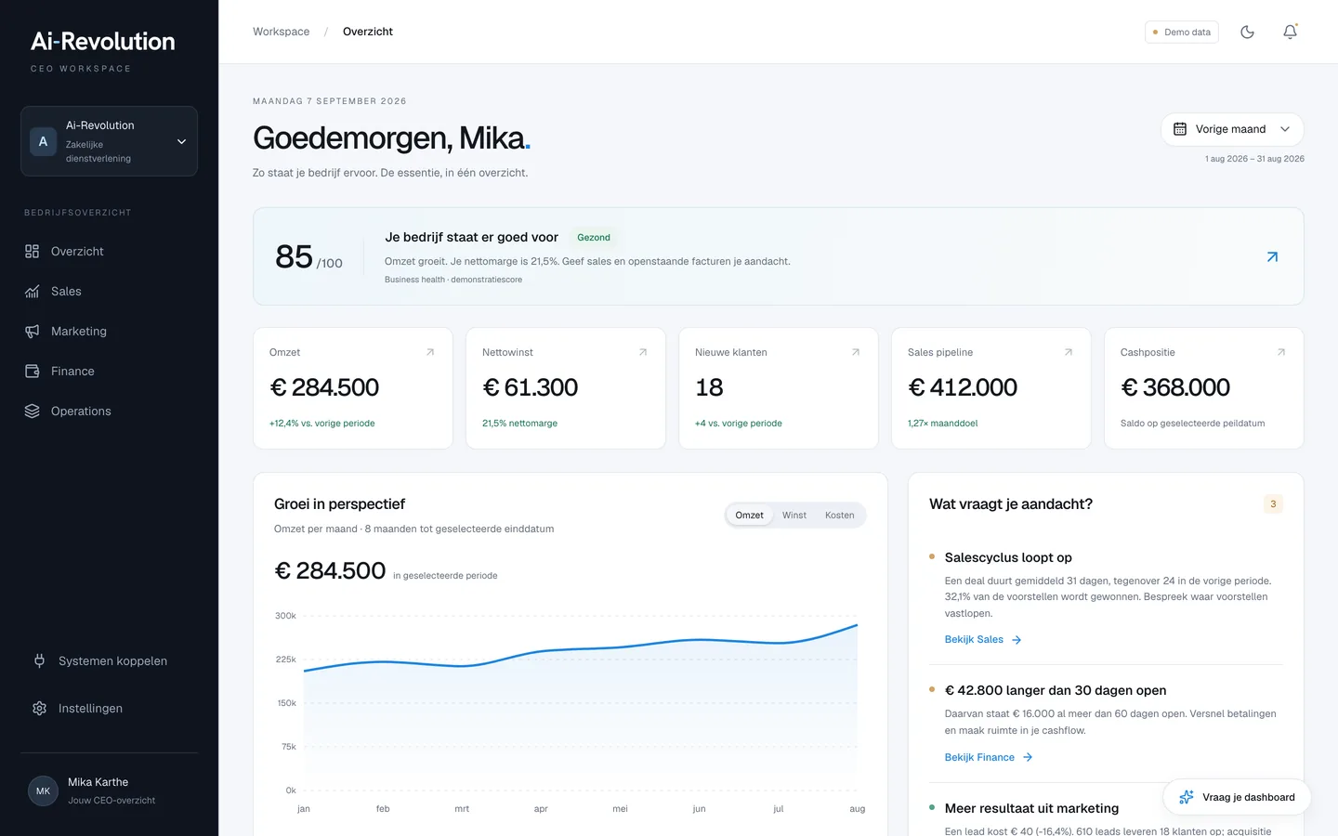The image size is (1338, 836).
Task: Click the Workspace breadcrumb
Action: [282, 32]
